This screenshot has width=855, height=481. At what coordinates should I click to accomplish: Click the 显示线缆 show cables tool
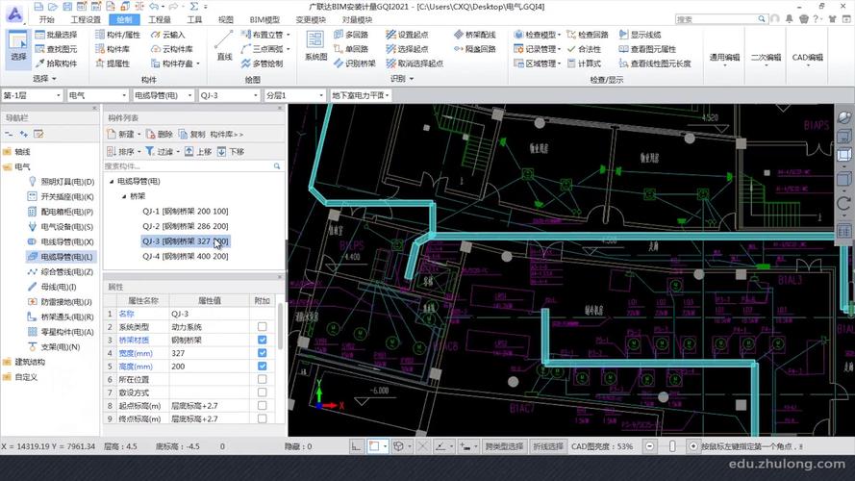coord(641,35)
